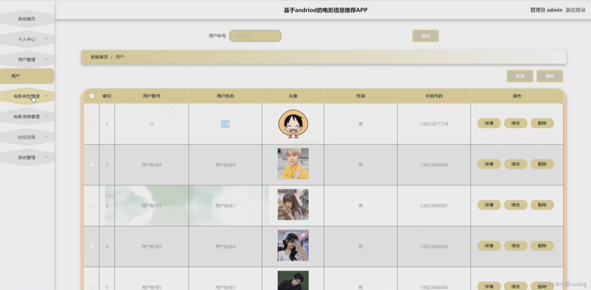Click 修改 for 用户账号5
The image size is (591, 290).
tap(515, 286)
